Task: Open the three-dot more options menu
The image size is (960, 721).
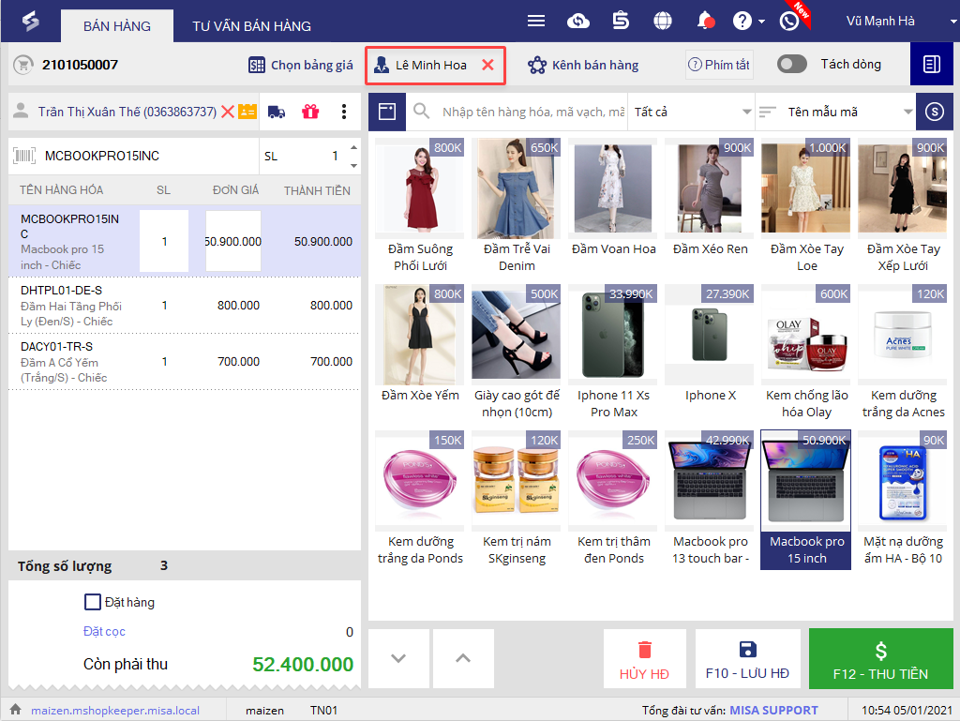Action: (343, 112)
